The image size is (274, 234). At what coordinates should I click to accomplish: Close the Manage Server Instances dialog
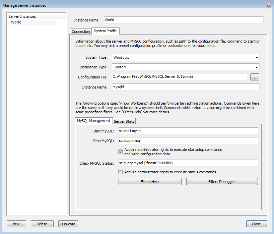click(257, 224)
